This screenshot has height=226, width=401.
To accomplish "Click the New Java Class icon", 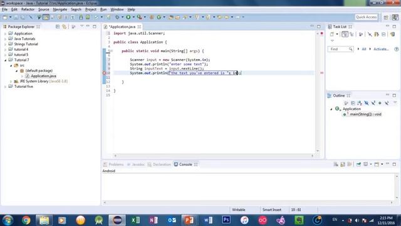I will tap(159, 17).
